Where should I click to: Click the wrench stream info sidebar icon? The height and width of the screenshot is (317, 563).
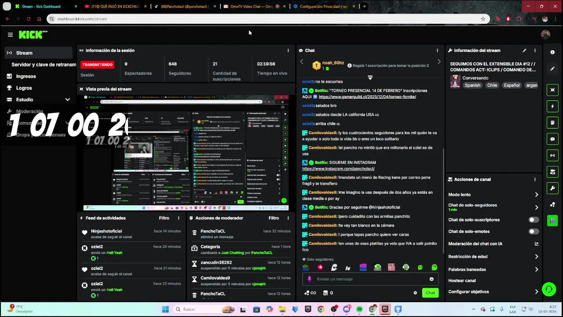pyautogui.click(x=552, y=188)
